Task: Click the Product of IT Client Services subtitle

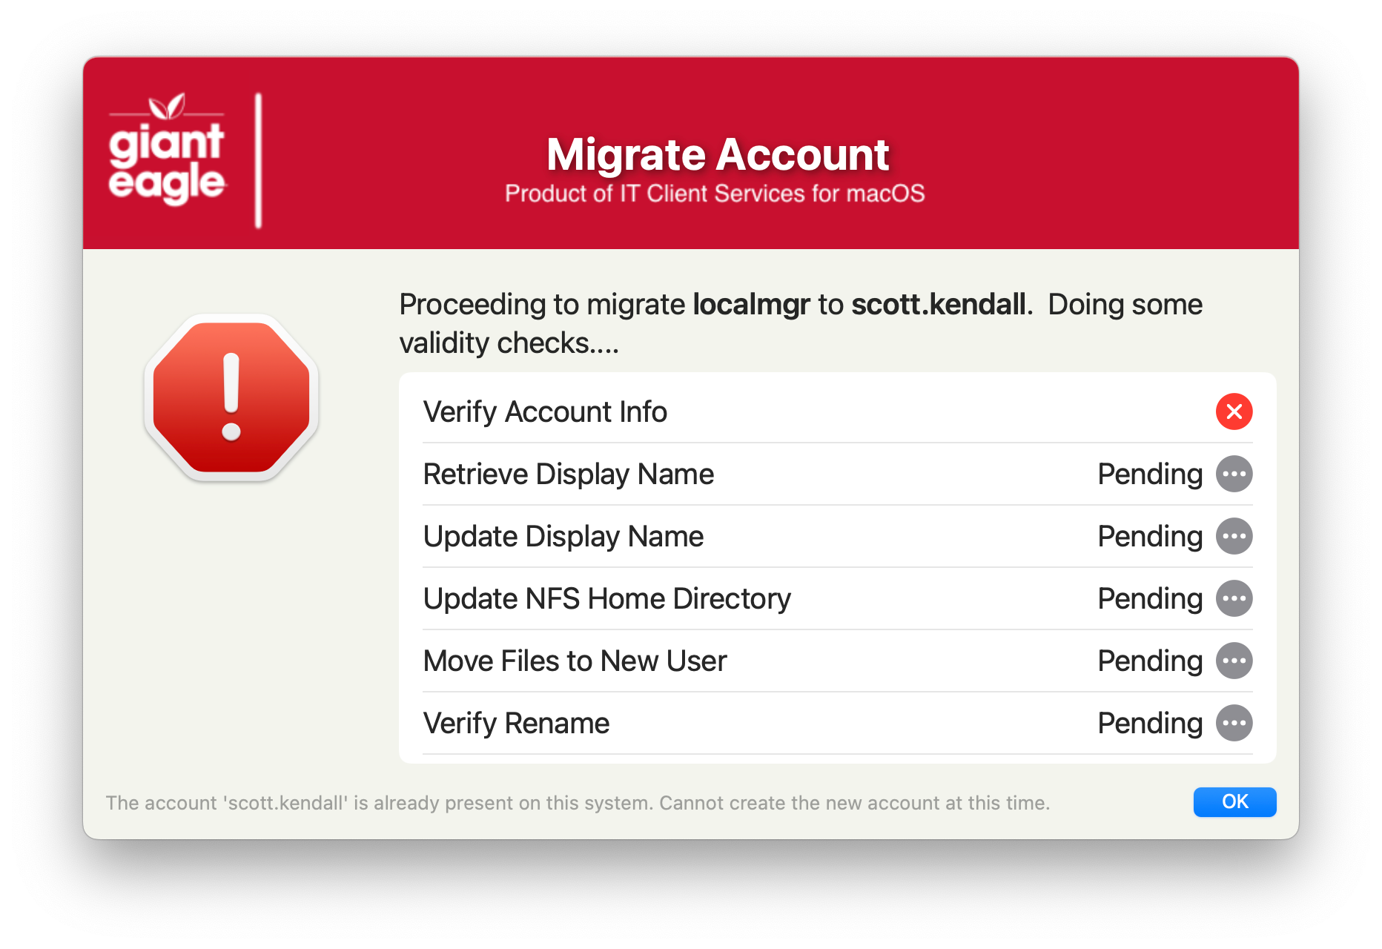Action: (x=715, y=194)
